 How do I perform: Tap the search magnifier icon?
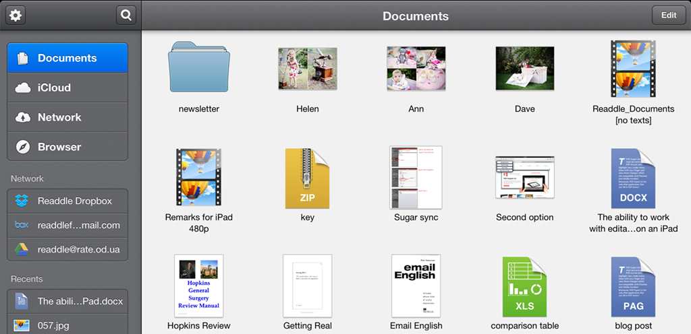pos(126,15)
